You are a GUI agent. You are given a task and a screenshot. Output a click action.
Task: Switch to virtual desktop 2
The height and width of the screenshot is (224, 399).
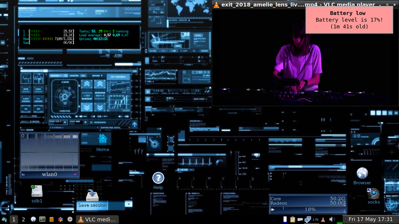tap(23, 219)
